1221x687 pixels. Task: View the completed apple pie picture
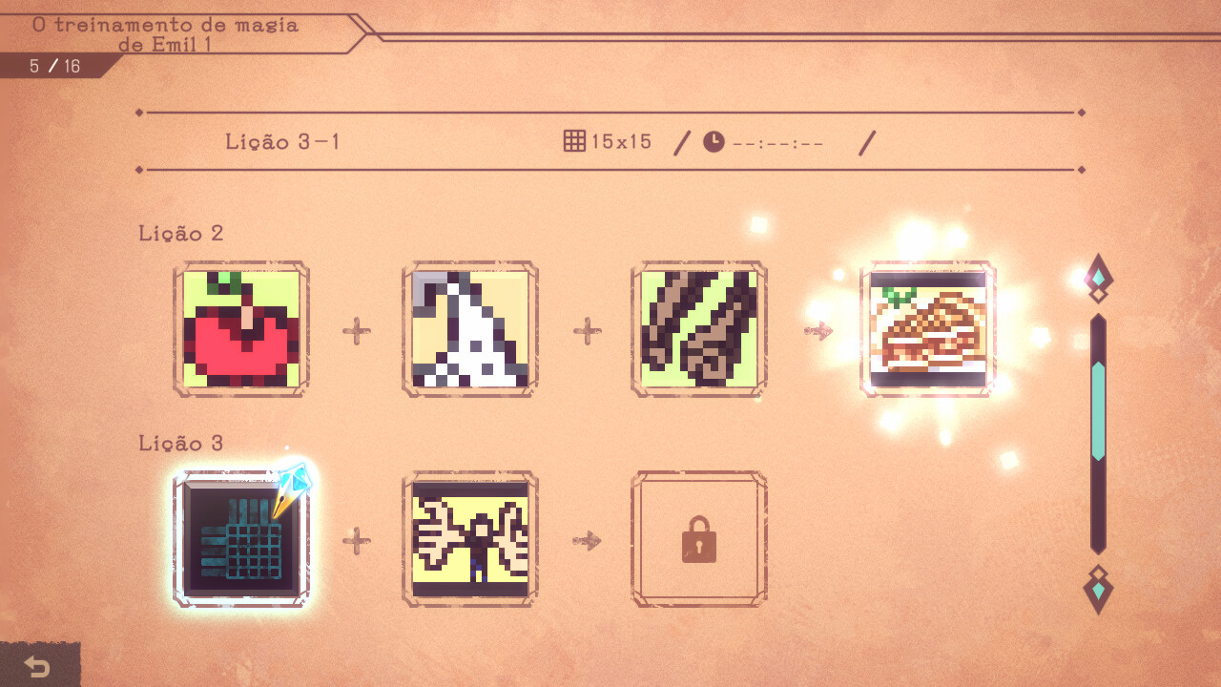[x=928, y=329]
